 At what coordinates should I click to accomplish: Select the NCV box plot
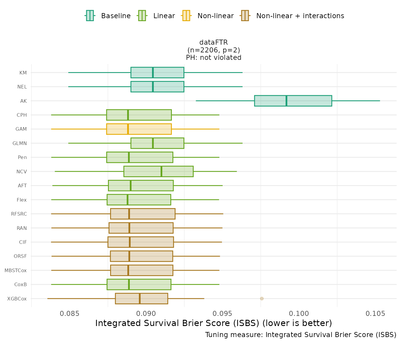click(x=158, y=171)
